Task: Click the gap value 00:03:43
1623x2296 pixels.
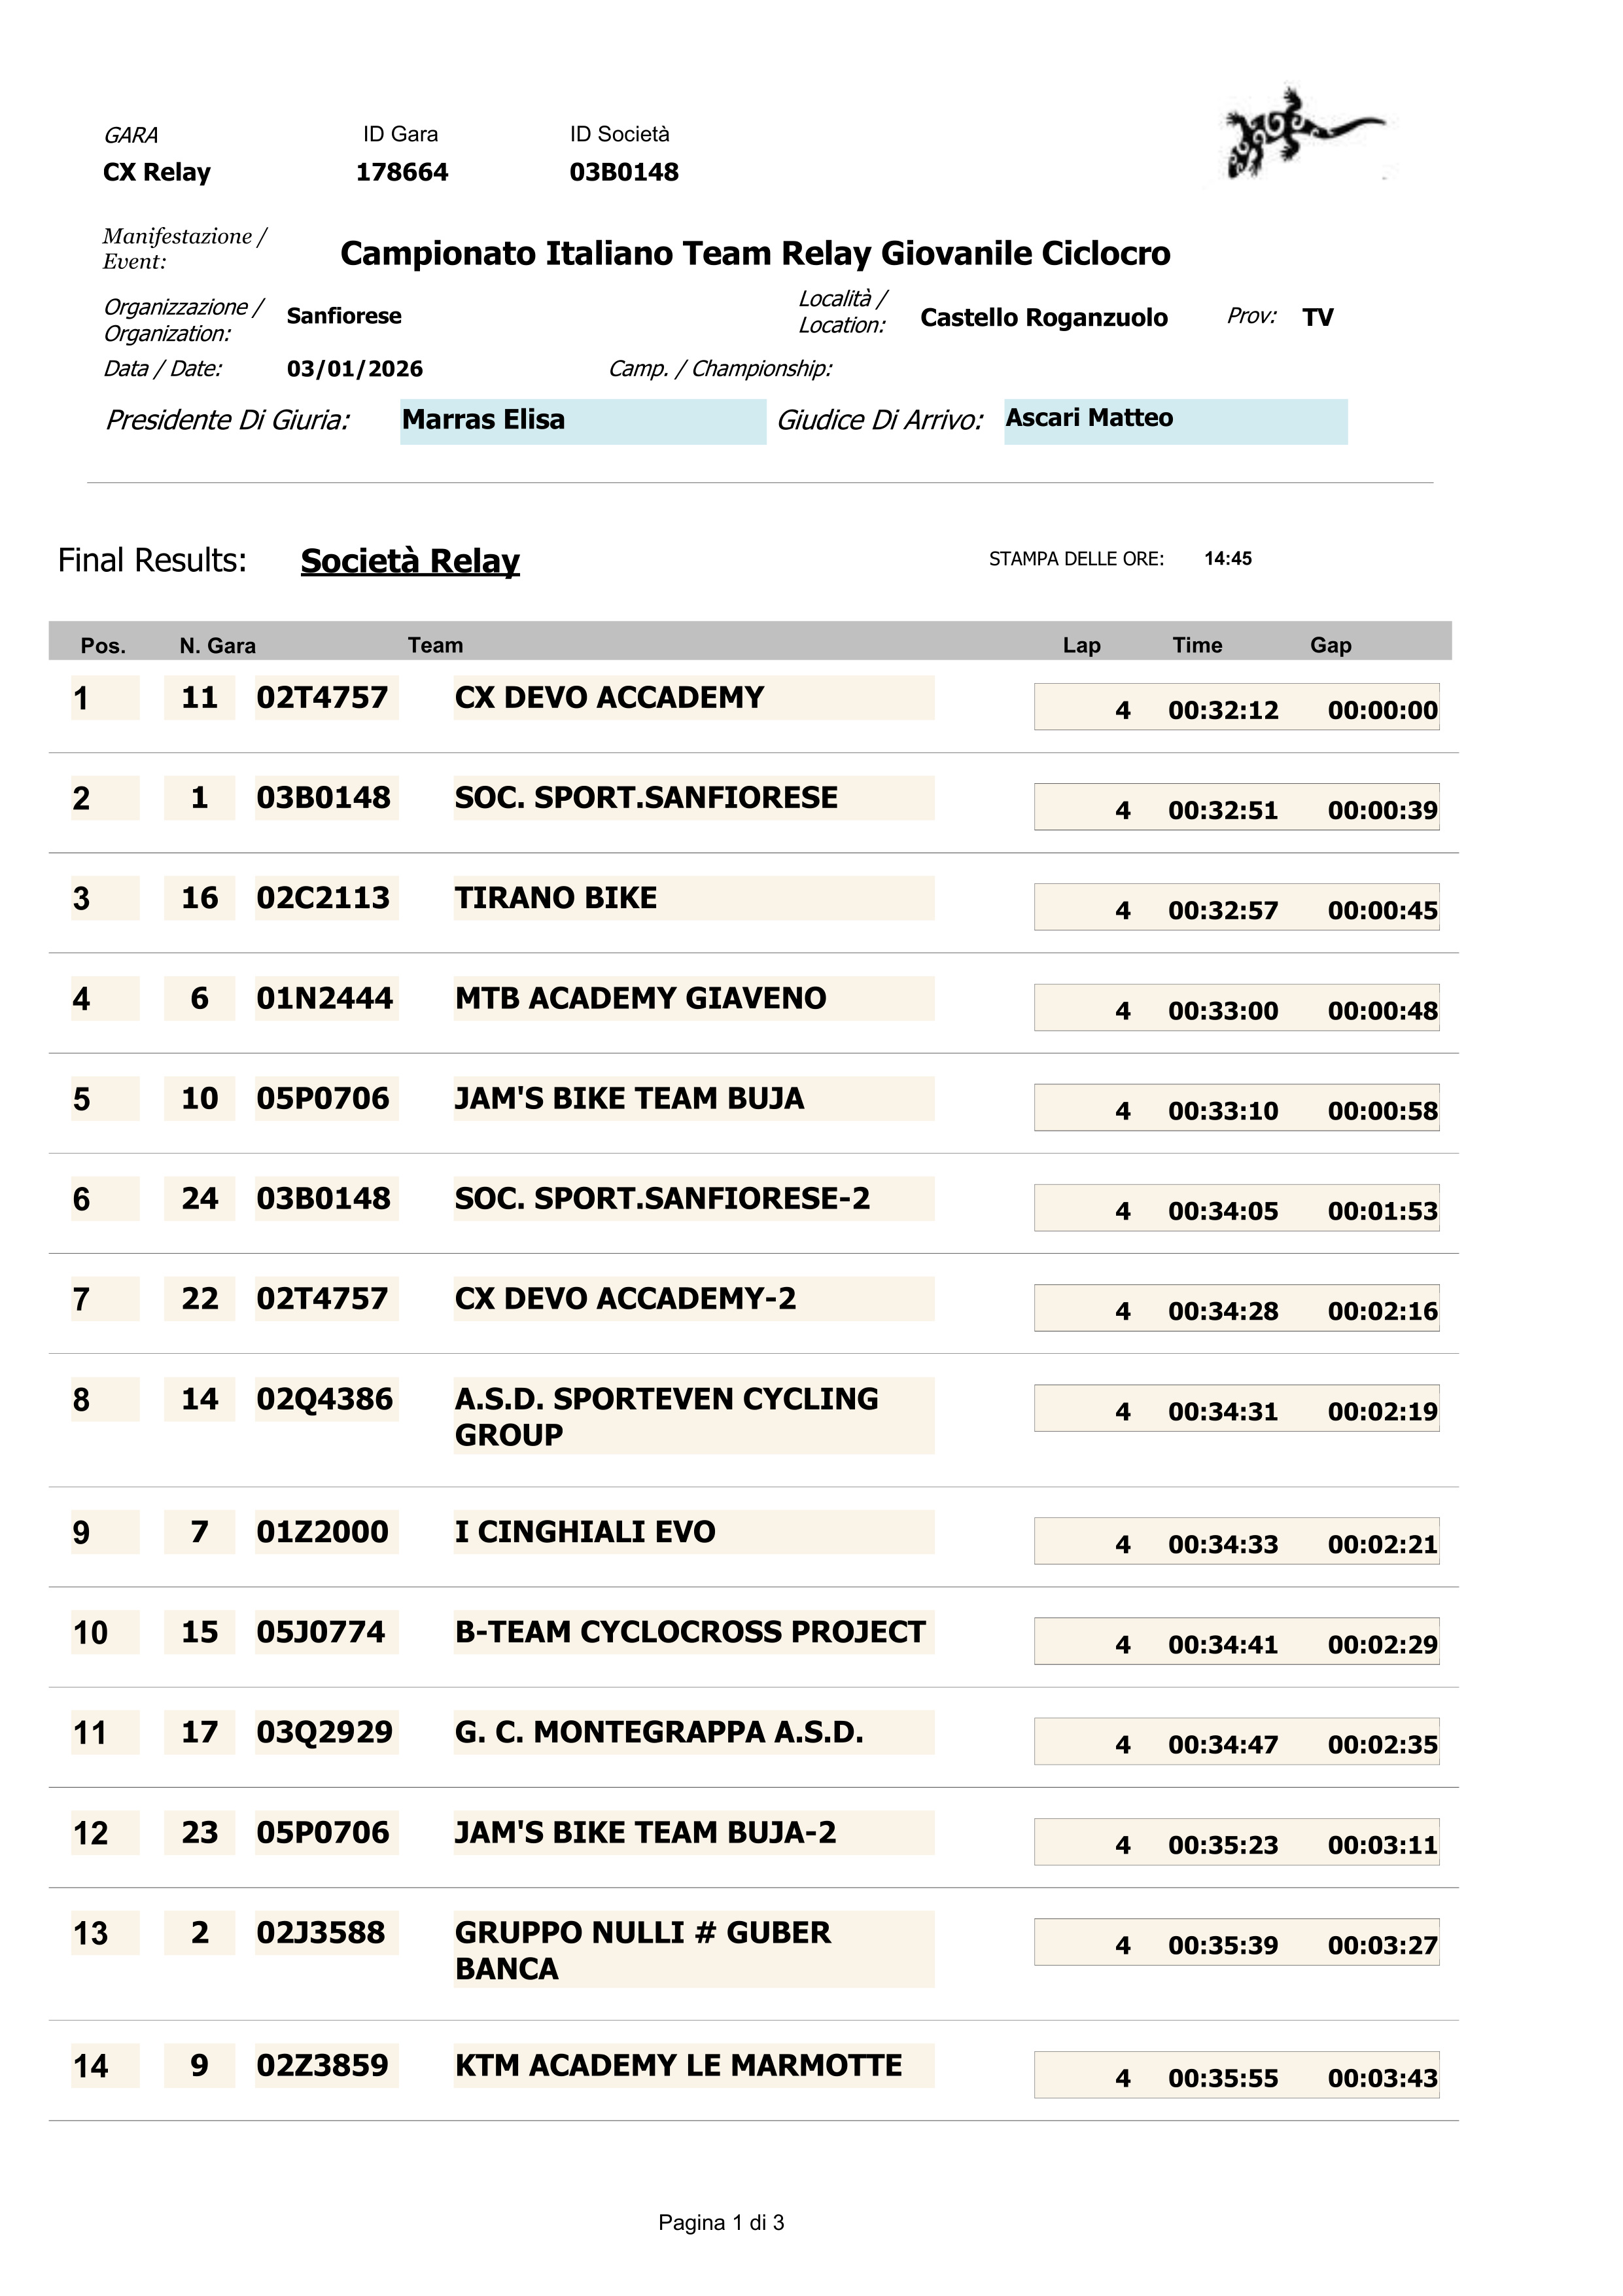Action: [1382, 2078]
